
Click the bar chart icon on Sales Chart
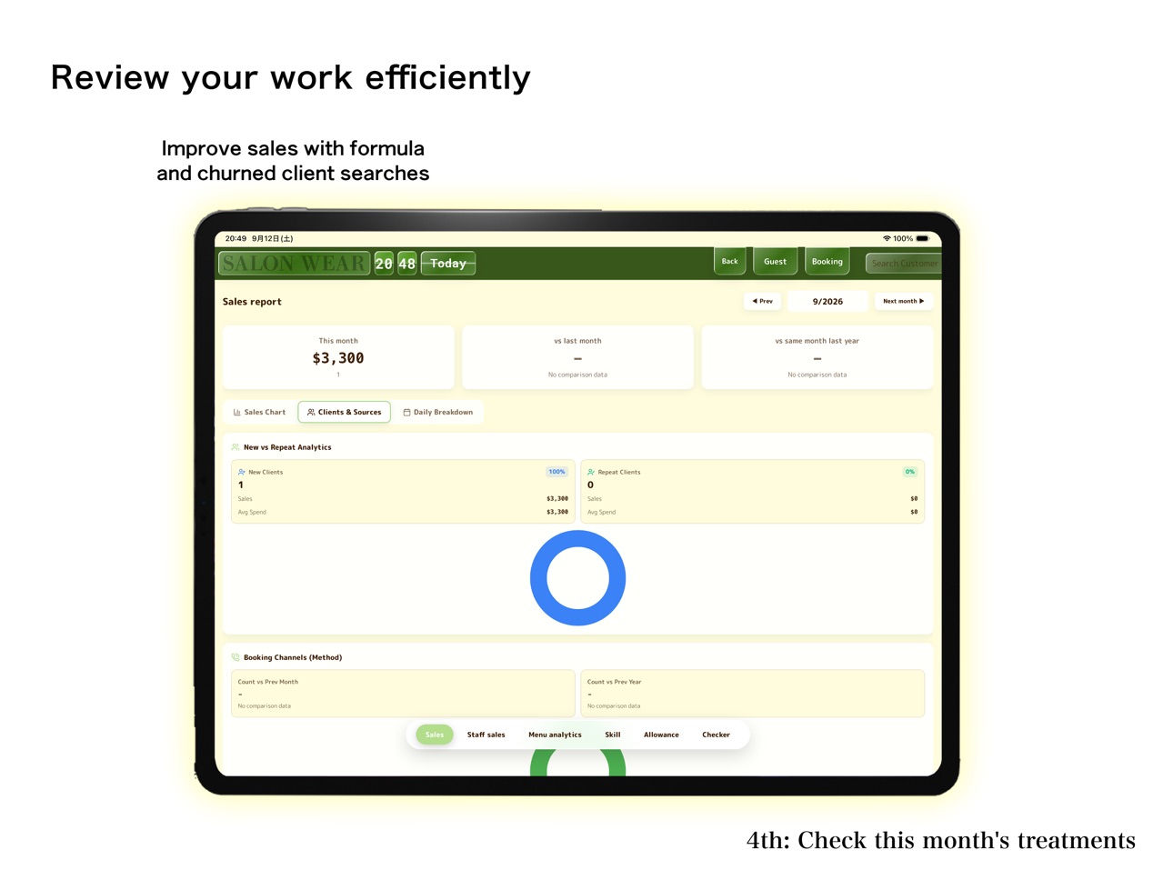point(236,412)
